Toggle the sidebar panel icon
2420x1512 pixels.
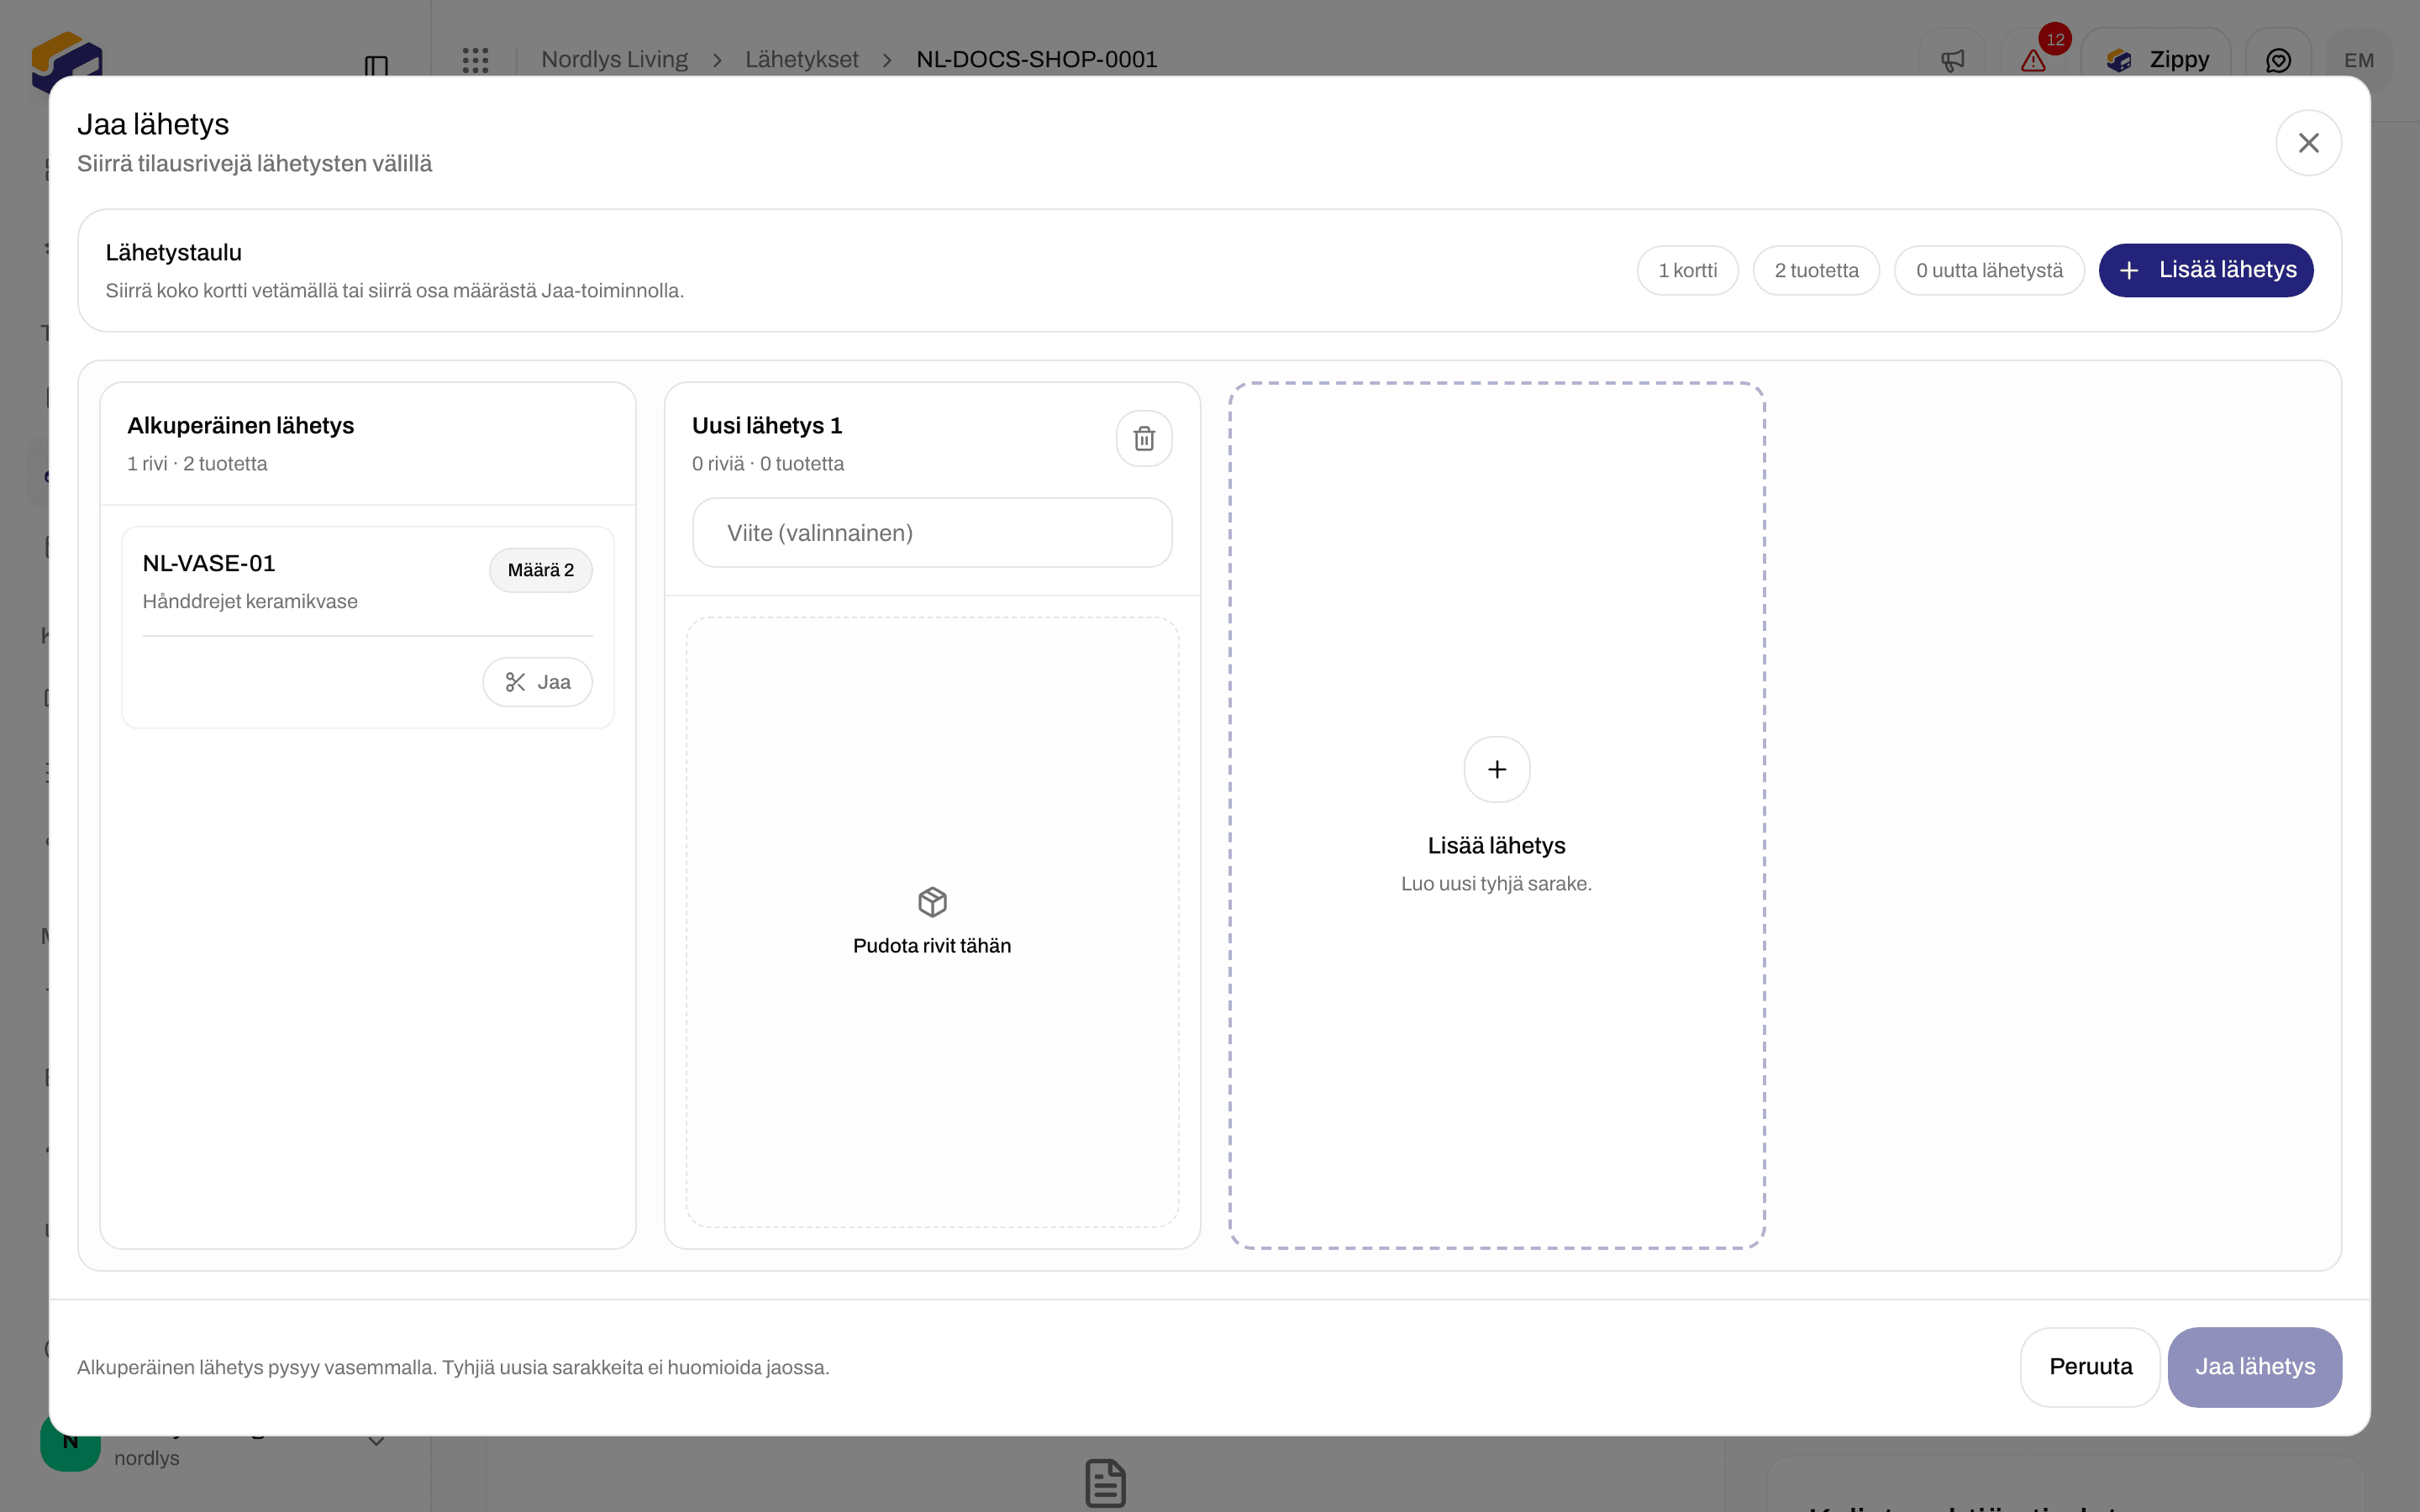coord(376,66)
